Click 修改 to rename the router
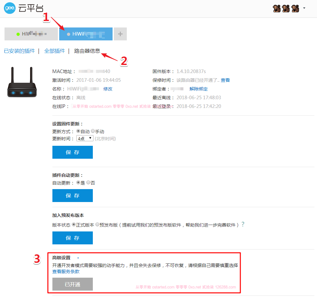The height and width of the screenshot is (299, 317). coord(108,89)
